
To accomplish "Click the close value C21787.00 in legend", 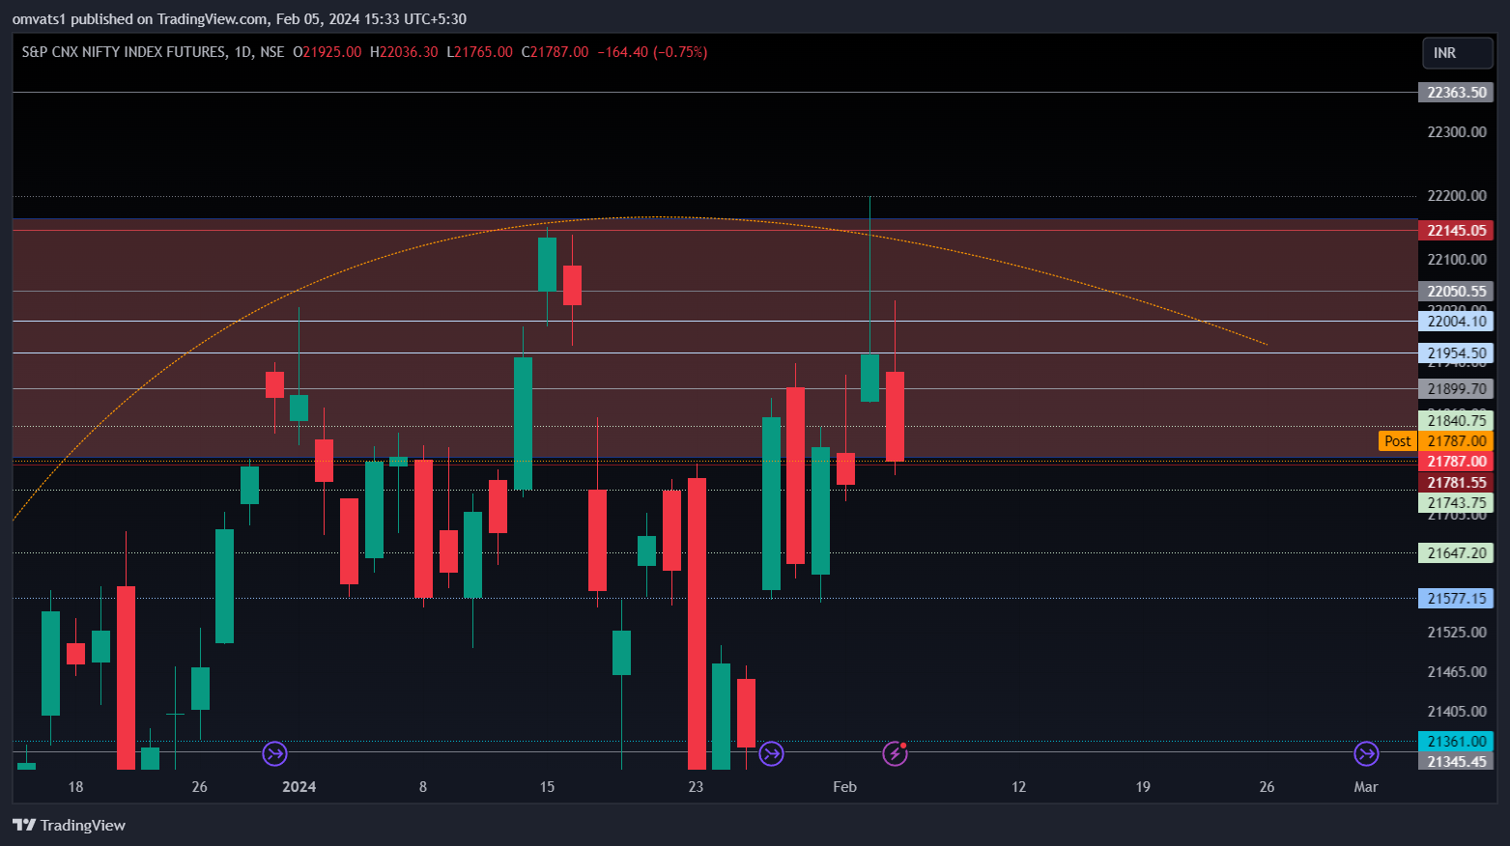I will (x=555, y=52).
